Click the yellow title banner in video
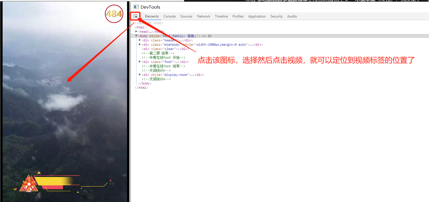Screen dimensions: 429x202 [x=54, y=181]
